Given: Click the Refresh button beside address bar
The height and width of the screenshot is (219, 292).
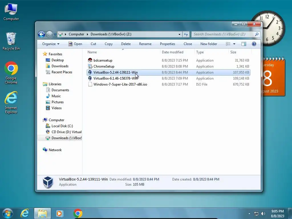Looking at the screenshot, I should (186, 34).
